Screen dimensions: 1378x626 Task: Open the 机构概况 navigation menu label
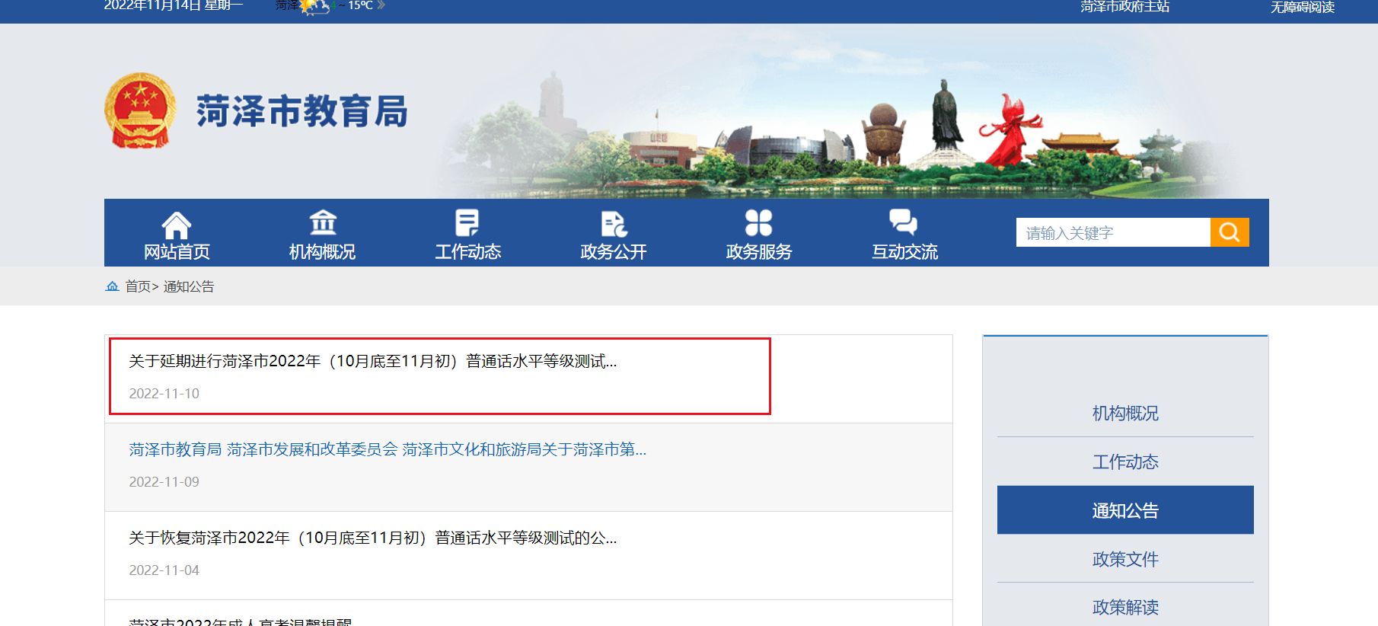click(323, 252)
